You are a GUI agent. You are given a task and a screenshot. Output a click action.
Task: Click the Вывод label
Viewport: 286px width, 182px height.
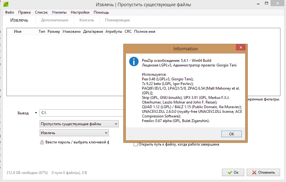point(23,113)
